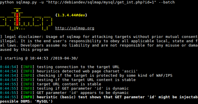The width and height of the screenshot is (198, 104).
Task: Click the yellow H atop the logo
Action: coord(17,11)
